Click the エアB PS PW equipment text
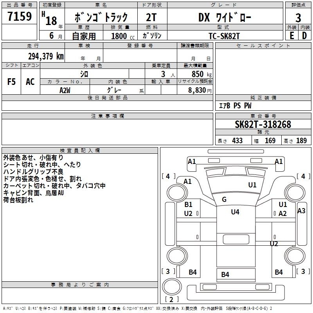This screenshot has width=313, height=313. pyautogui.click(x=235, y=106)
